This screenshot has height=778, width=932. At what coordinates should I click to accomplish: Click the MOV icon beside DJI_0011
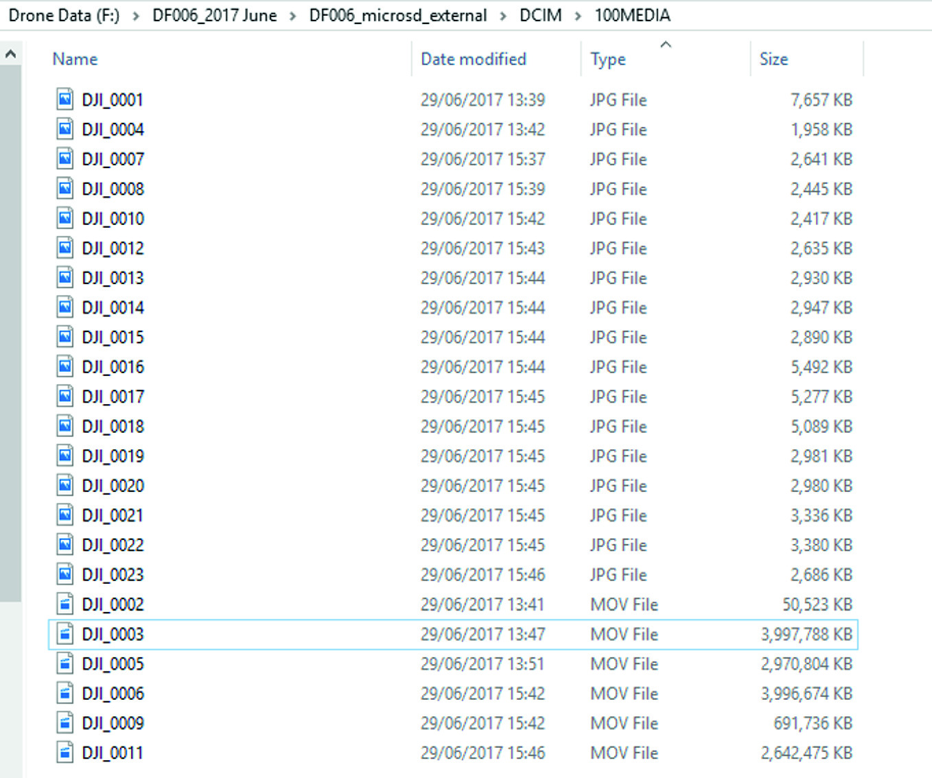click(x=65, y=753)
